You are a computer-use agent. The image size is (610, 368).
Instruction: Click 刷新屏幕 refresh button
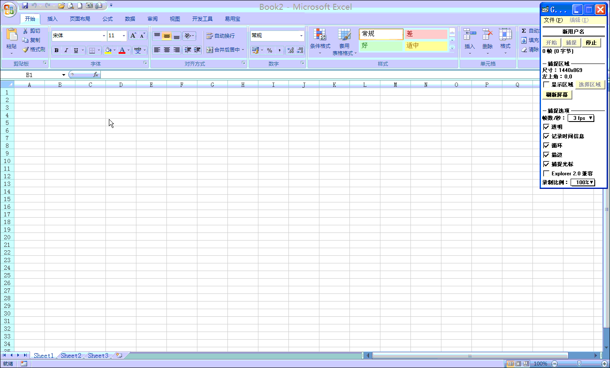tap(557, 95)
